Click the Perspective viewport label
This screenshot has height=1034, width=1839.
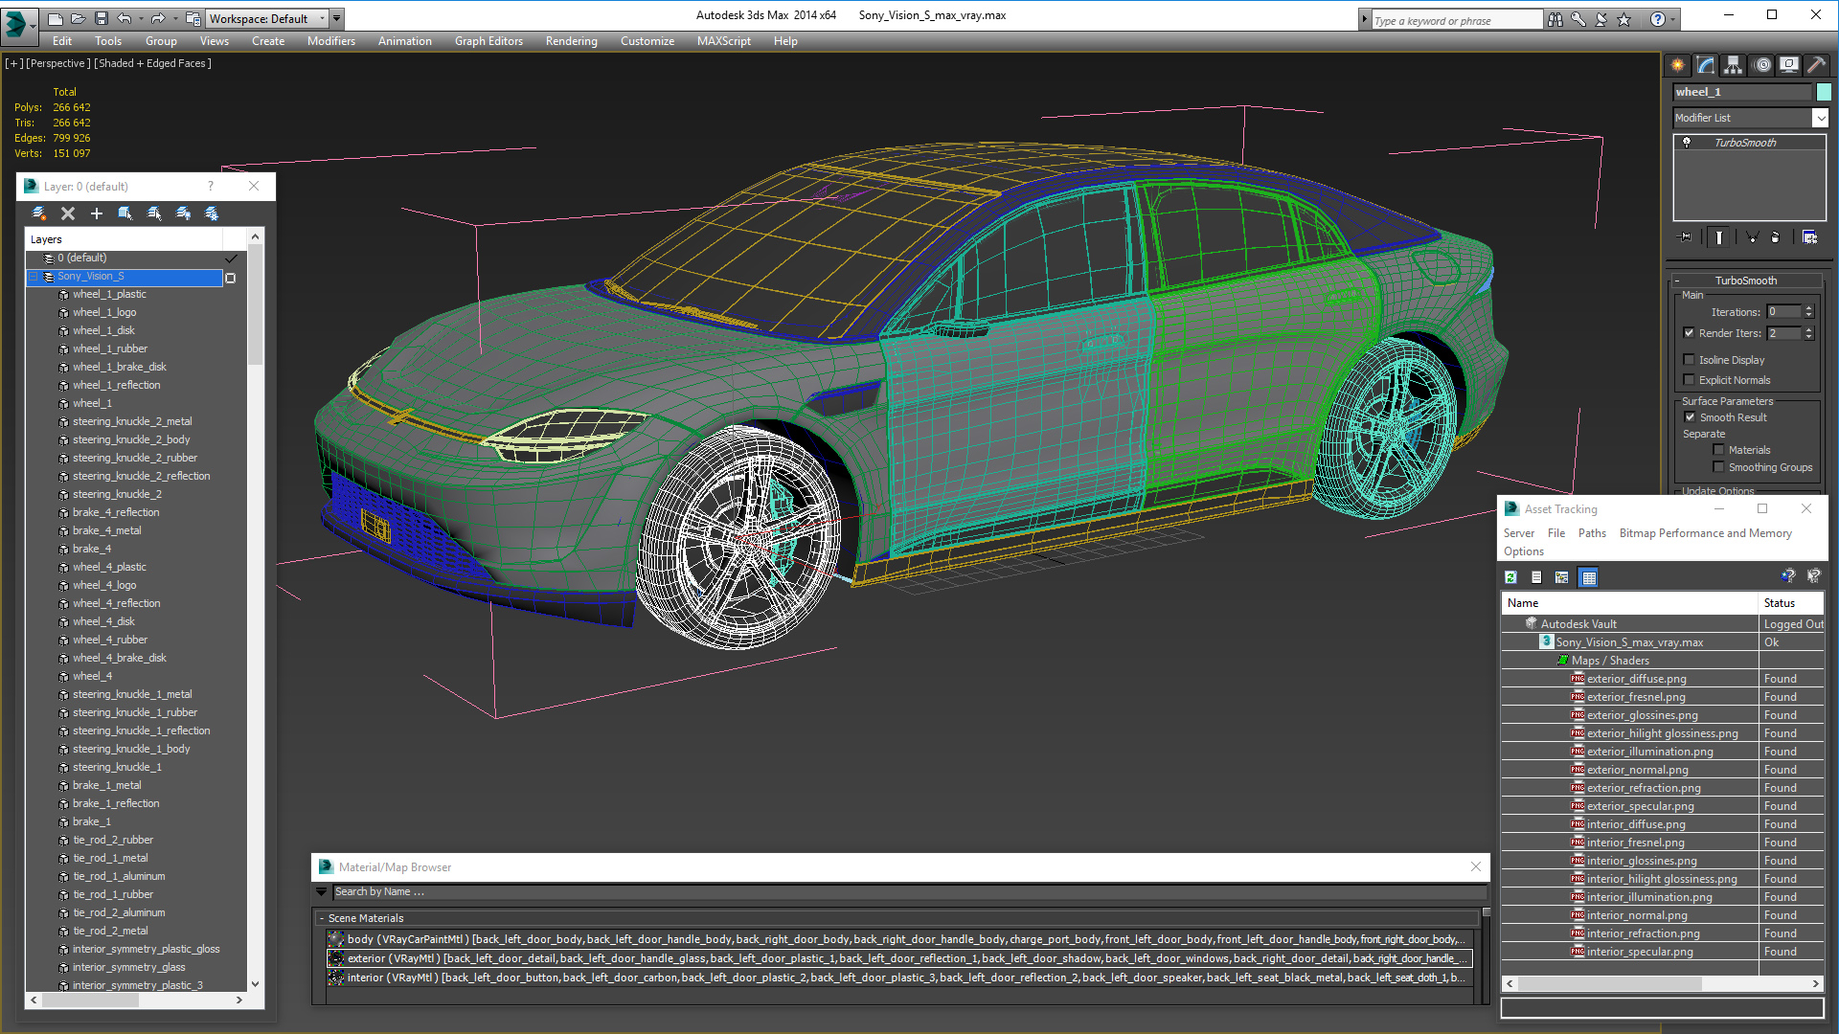(58, 63)
